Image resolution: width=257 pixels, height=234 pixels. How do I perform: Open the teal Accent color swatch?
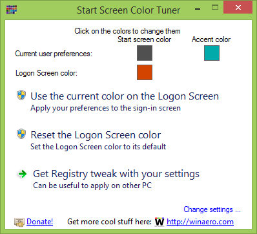212,53
